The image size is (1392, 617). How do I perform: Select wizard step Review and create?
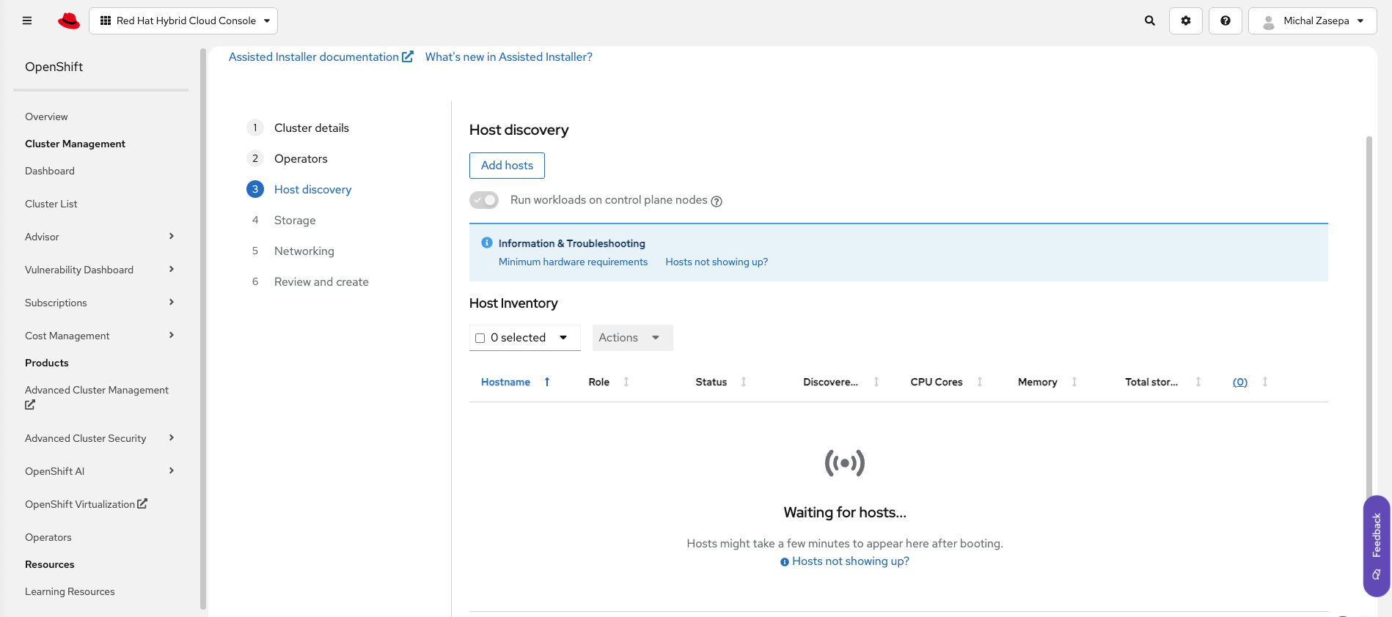click(321, 281)
